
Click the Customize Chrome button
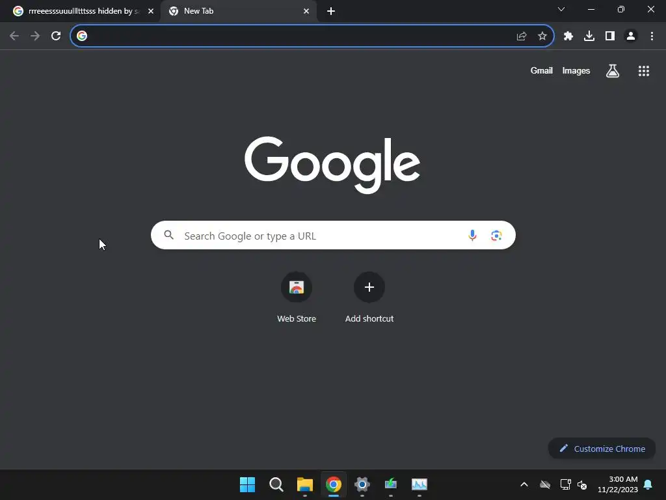(602, 449)
